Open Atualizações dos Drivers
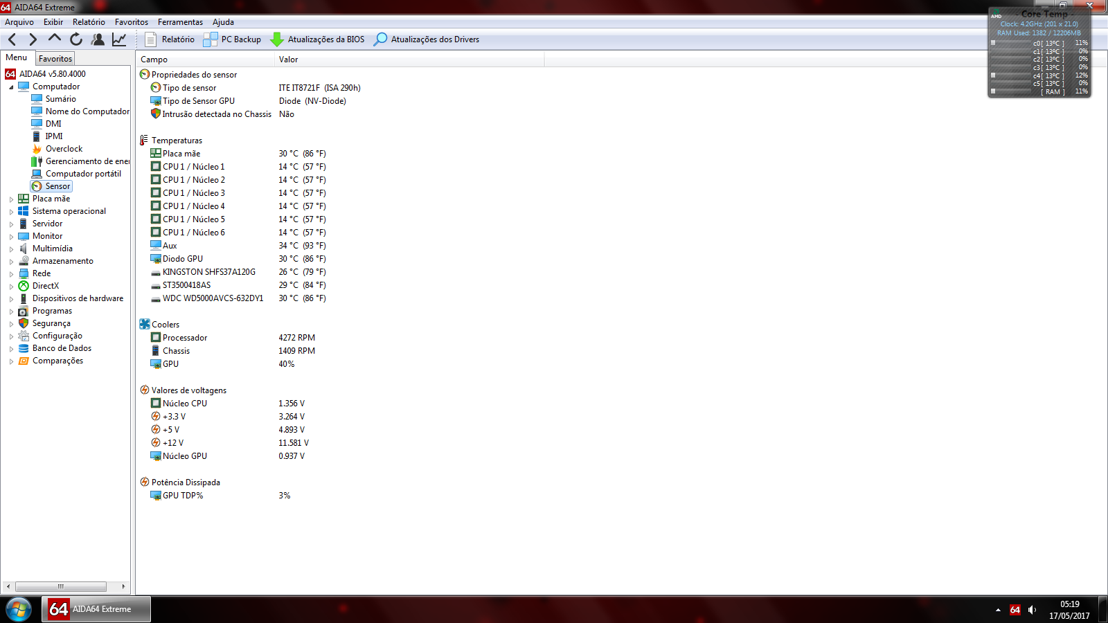 (427, 39)
